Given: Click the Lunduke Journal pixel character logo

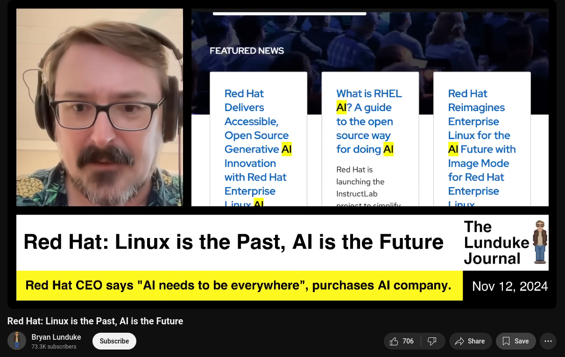Looking at the screenshot, I should click(540, 242).
